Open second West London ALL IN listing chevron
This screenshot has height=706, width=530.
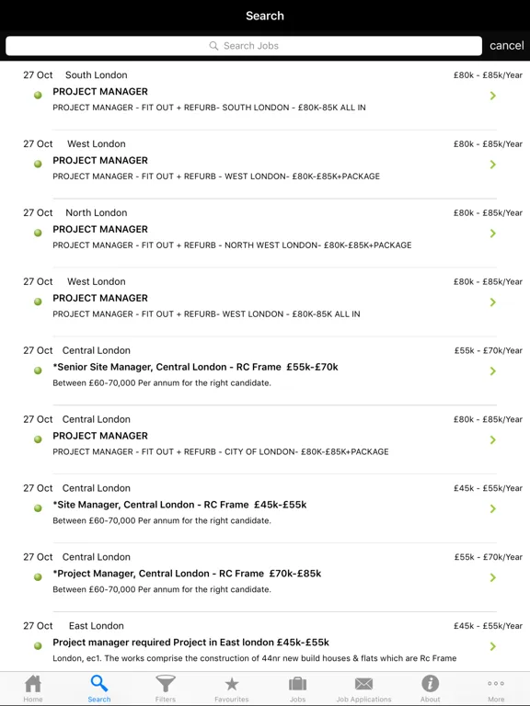tap(493, 302)
